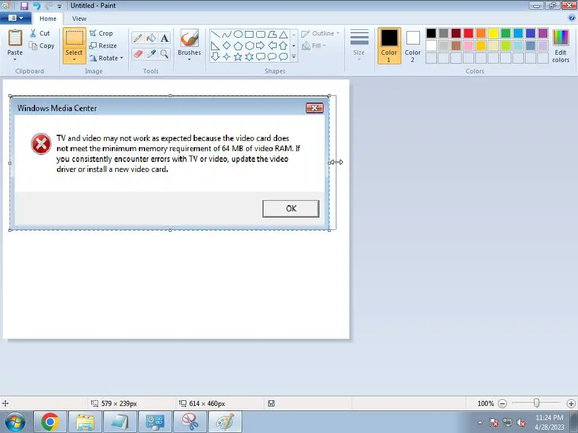Select the Eraser tool

[138, 54]
